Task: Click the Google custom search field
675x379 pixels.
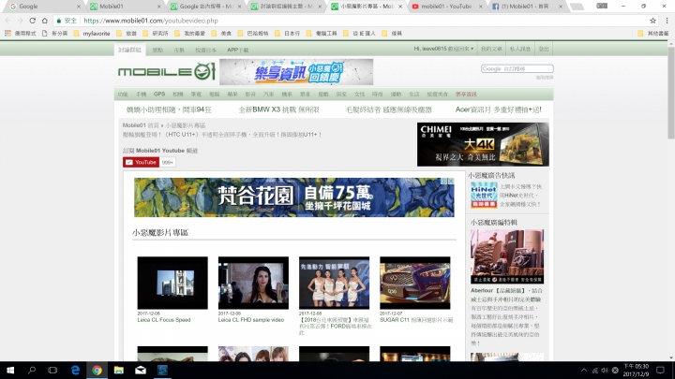Action: [x=517, y=68]
